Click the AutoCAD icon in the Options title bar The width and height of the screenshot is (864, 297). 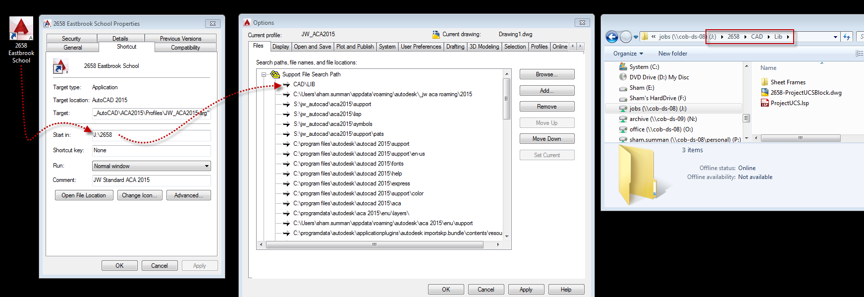[247, 23]
